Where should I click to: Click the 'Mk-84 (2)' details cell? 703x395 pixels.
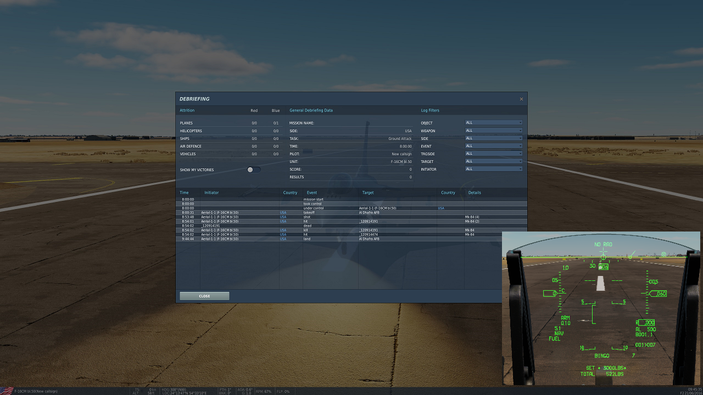[x=473, y=221]
